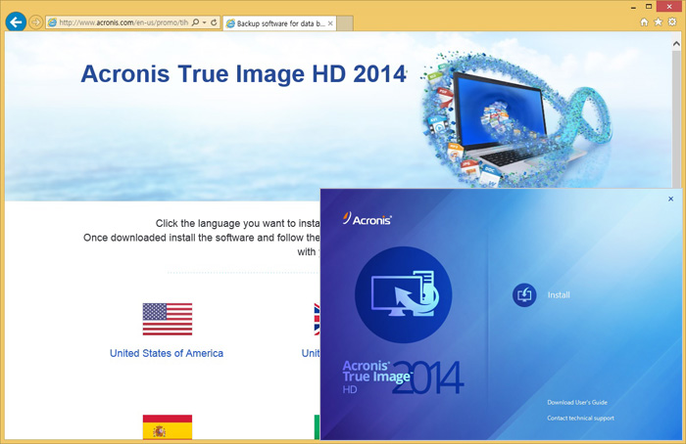Close the 'Backup software for data' tab

tap(331, 23)
